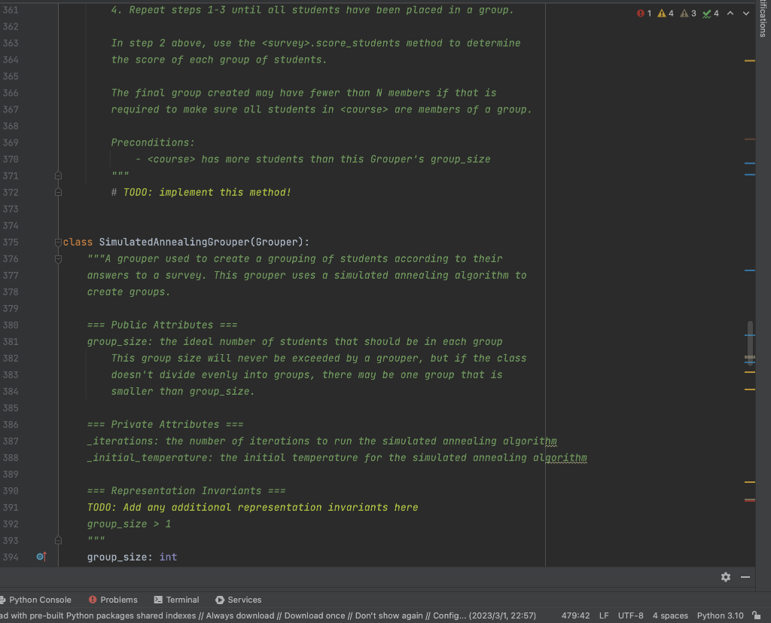Click the overridden attribute gutter icon on line 394
Screen dimensions: 771x623
(41, 557)
